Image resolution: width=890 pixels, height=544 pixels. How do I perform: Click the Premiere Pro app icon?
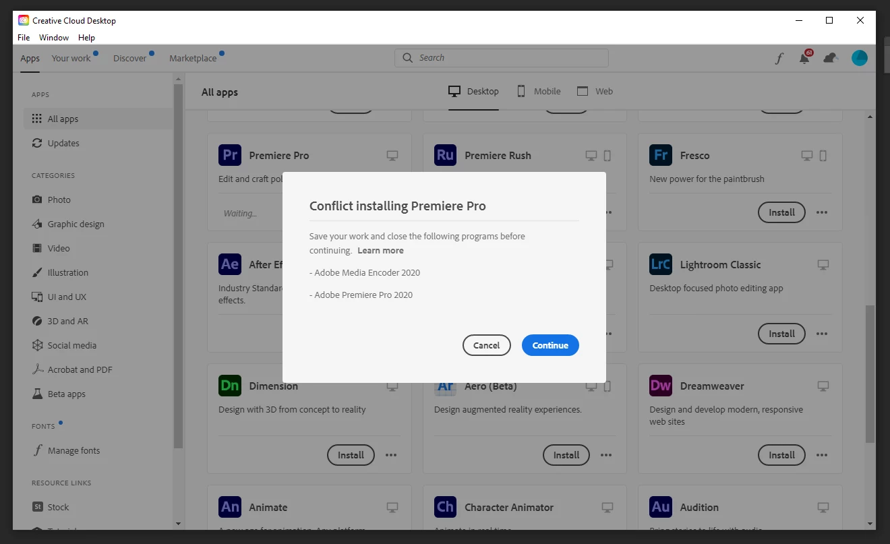[230, 155]
